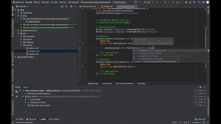Open the AVD Manager icon
Viewport: 221px width, 124px height.
[190, 2]
